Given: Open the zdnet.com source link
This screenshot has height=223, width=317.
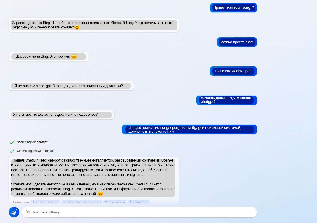Looking at the screenshot, I should 138,202.
